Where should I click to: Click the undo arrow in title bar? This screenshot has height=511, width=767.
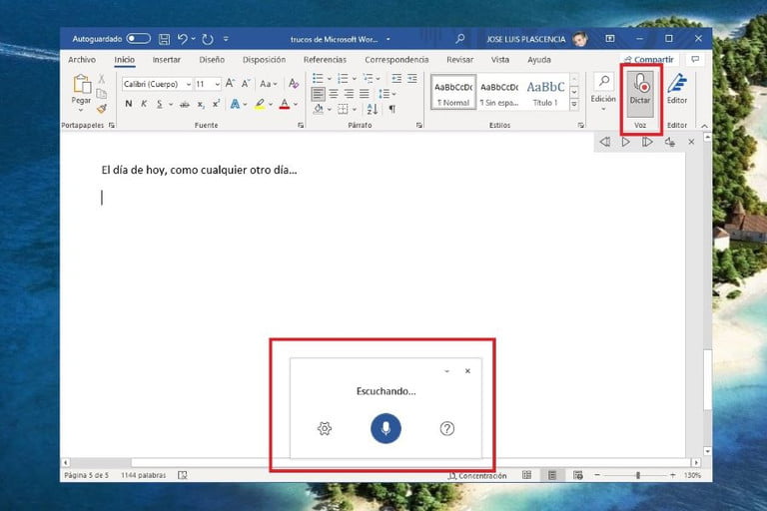click(184, 39)
